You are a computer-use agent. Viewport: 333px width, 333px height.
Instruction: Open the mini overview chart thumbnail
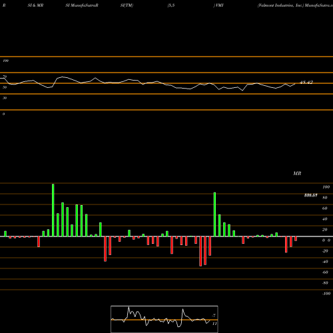point(165,319)
